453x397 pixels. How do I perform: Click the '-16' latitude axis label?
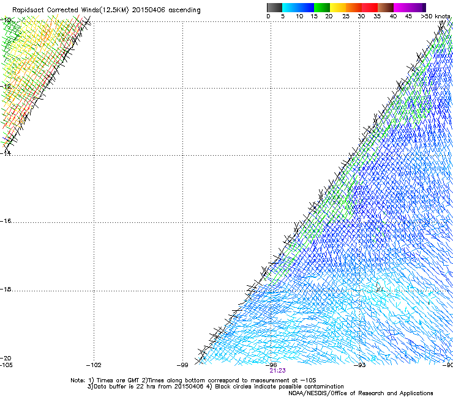coord(6,221)
